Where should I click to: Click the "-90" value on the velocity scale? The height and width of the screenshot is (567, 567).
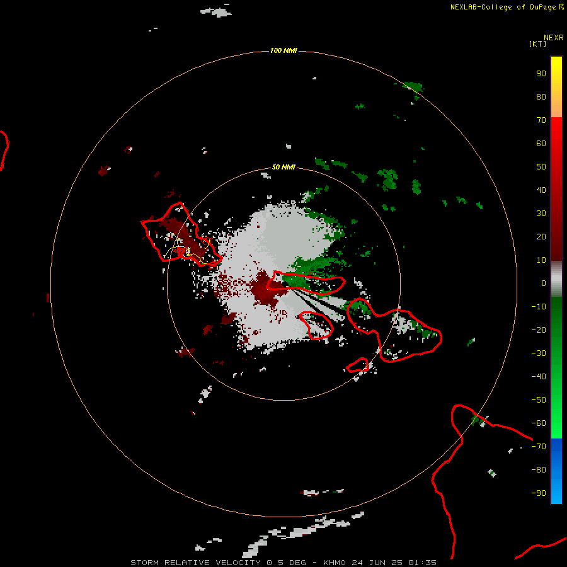coord(539,493)
